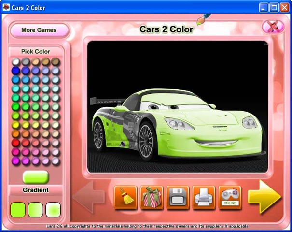This screenshot has height=232, width=292.
Task: Pick the saturated yellow color swatch
Action: pos(15,125)
